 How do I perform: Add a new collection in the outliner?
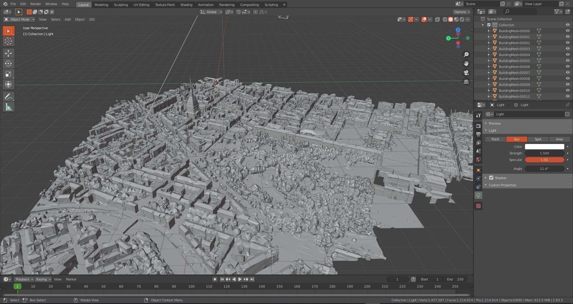[568, 12]
